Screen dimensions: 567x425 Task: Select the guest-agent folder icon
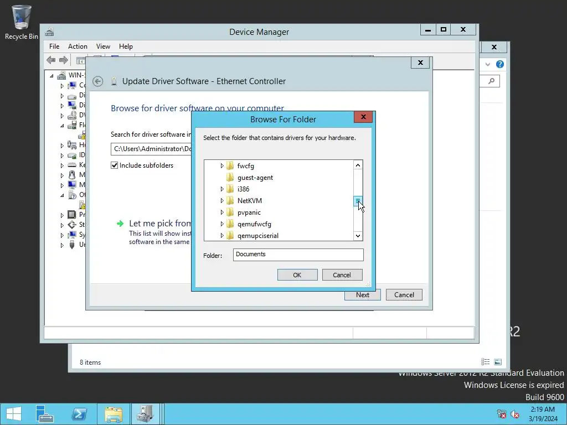(230, 178)
